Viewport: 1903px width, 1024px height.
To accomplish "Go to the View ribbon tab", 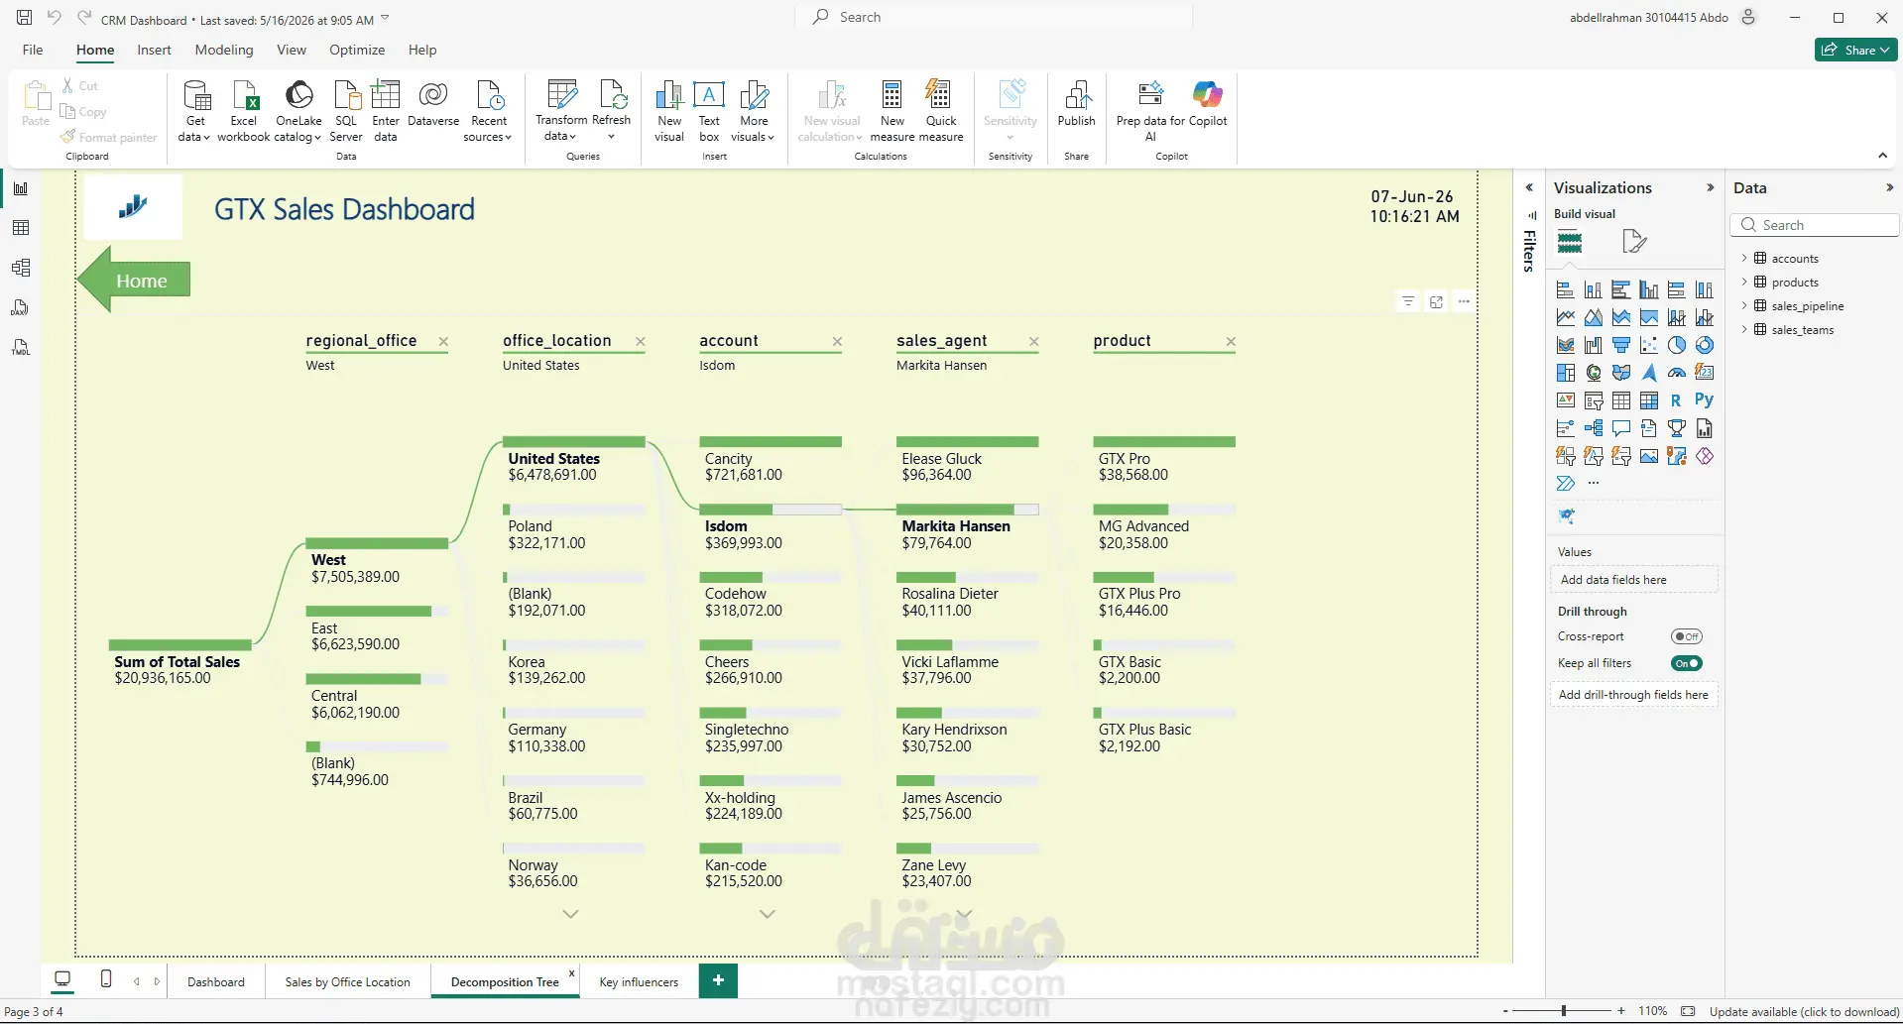I will (292, 50).
